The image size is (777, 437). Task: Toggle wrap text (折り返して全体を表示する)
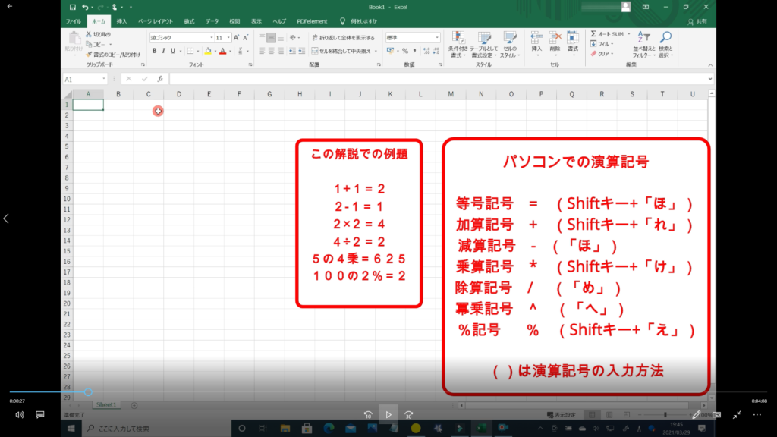pos(342,37)
